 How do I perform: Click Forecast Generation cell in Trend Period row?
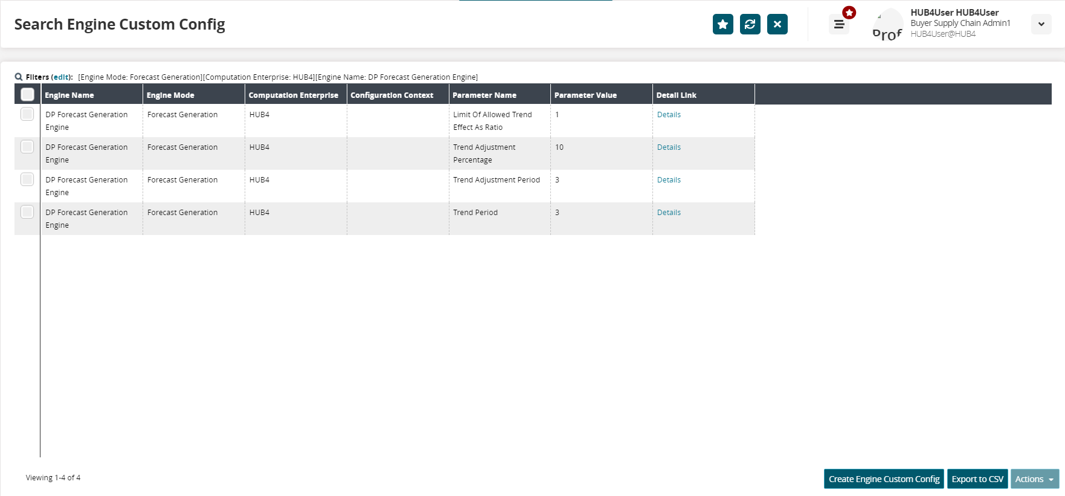(x=194, y=219)
